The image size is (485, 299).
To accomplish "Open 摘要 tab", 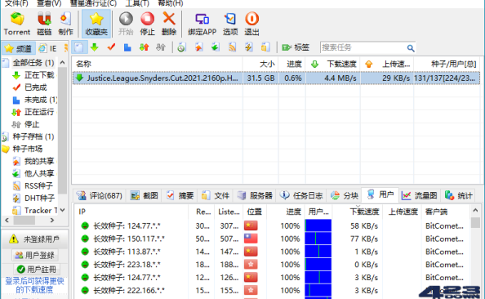I will pyautogui.click(x=180, y=195).
